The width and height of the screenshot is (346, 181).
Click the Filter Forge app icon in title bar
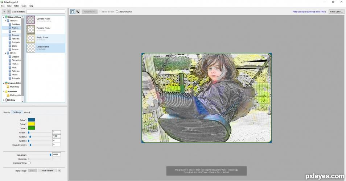tap(2, 2)
